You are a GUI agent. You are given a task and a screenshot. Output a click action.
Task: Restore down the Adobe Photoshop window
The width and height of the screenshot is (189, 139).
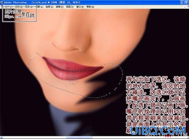(x=187, y=2)
